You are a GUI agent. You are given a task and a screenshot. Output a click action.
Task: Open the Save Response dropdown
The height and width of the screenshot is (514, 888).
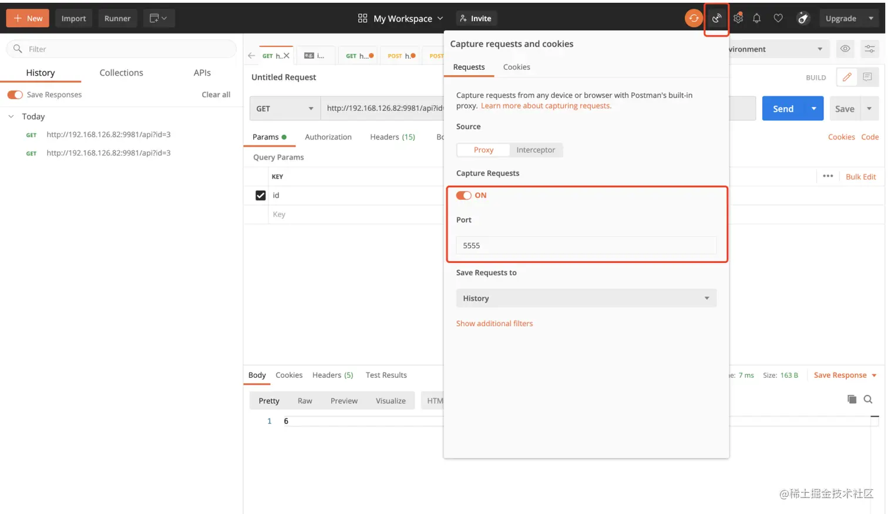[845, 375]
